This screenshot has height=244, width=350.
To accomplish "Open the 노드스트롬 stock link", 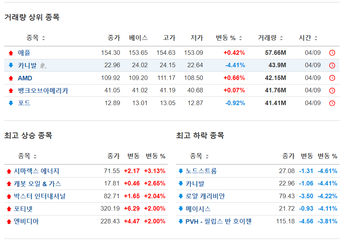I will (201, 171).
